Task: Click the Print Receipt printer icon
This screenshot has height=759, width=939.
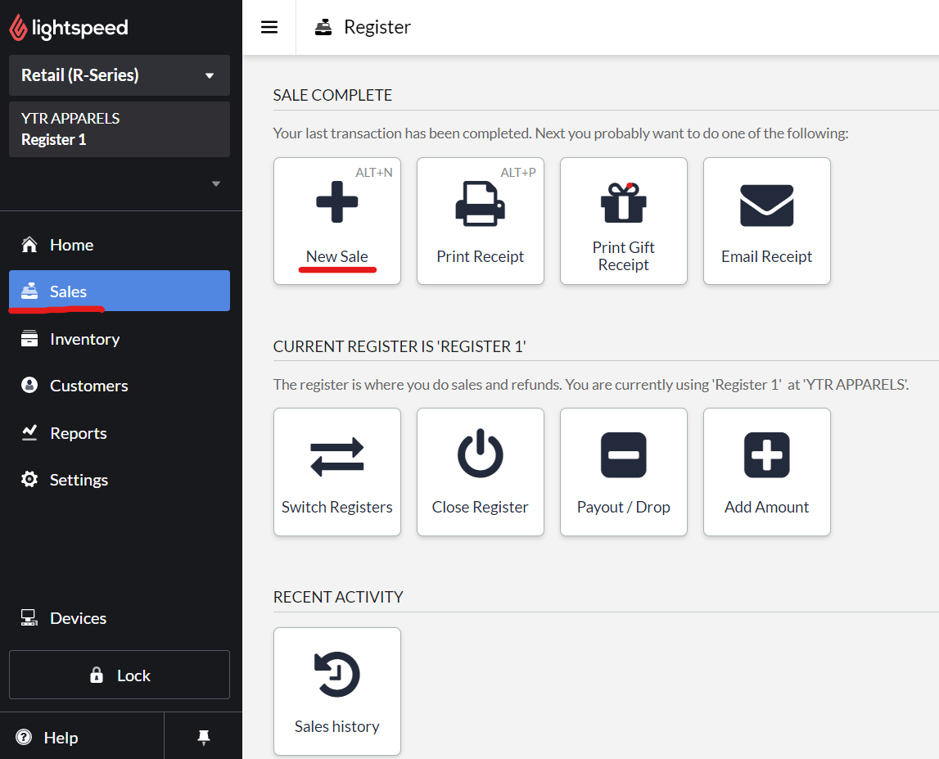Action: tap(480, 203)
